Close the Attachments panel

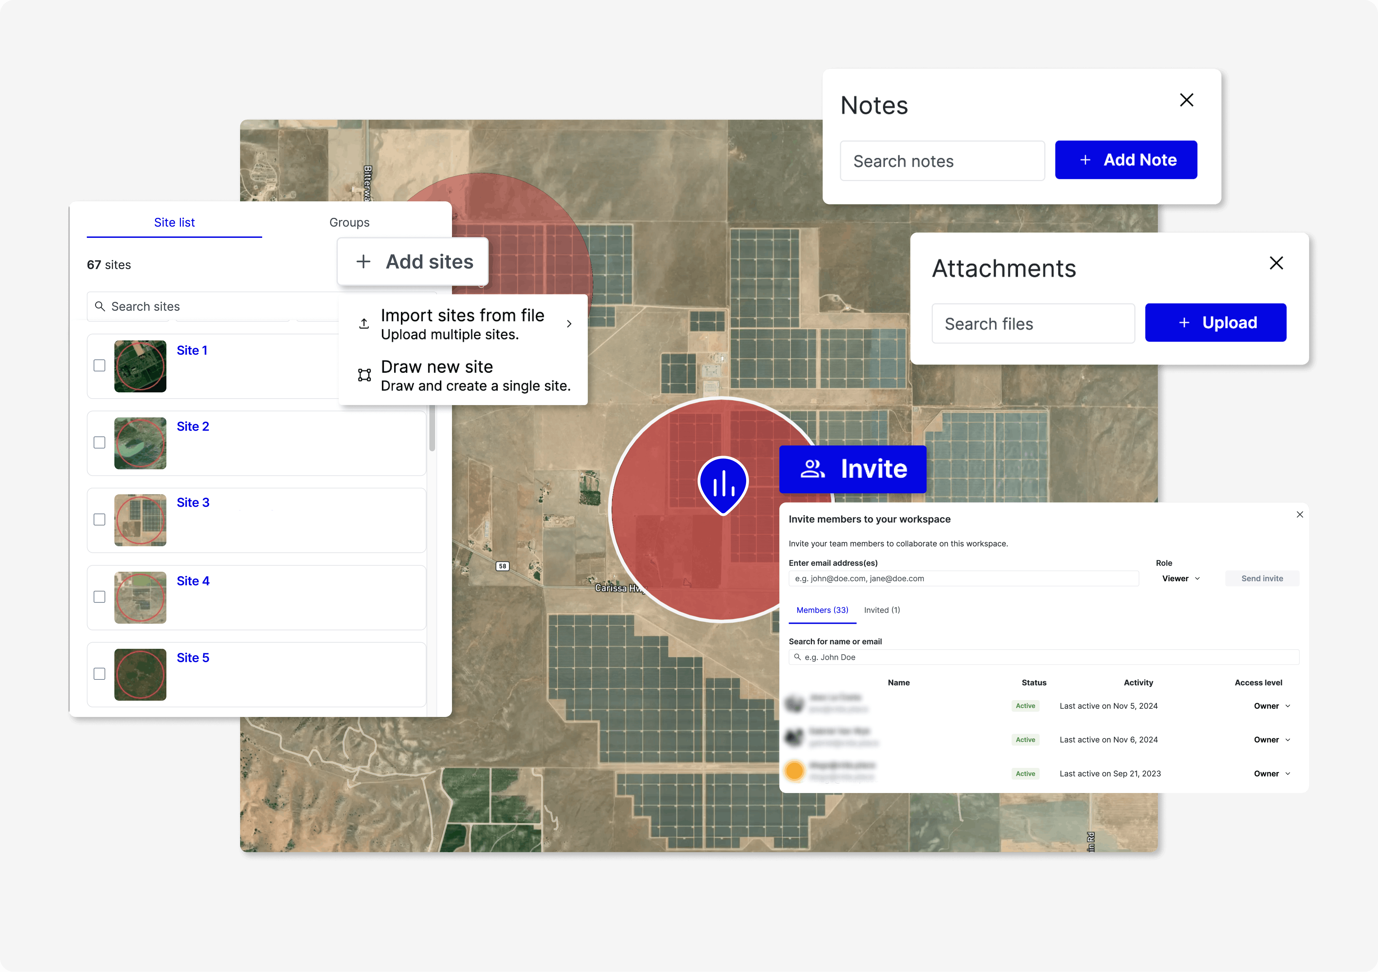tap(1276, 263)
